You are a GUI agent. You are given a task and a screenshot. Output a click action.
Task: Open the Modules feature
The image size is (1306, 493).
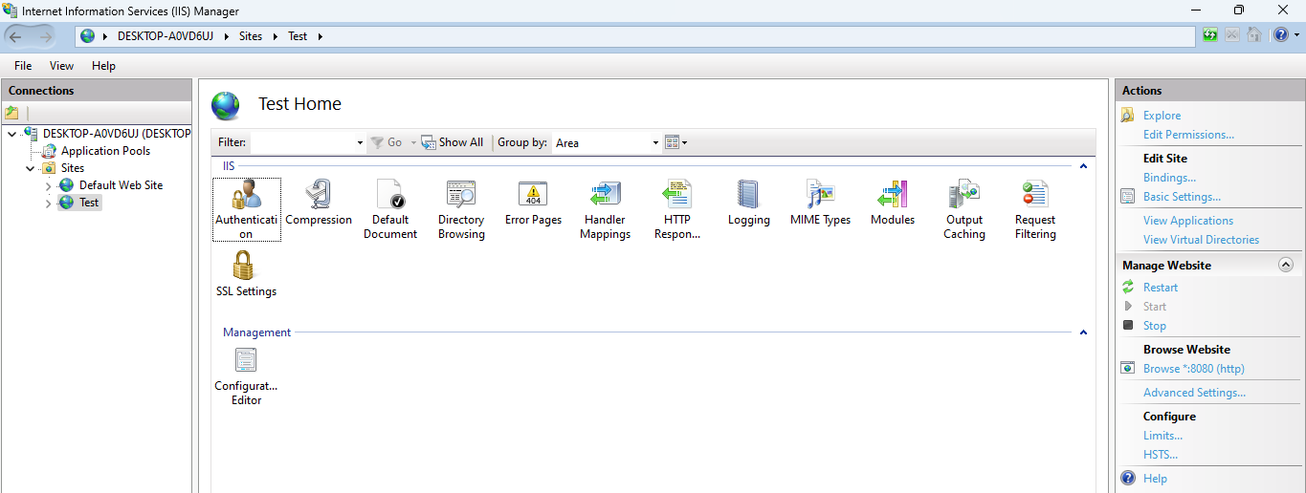coord(892,204)
